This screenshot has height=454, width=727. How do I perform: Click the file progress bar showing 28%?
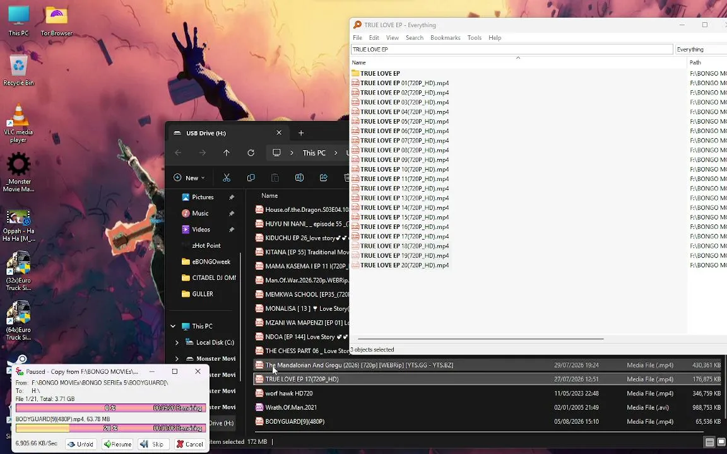click(x=110, y=428)
